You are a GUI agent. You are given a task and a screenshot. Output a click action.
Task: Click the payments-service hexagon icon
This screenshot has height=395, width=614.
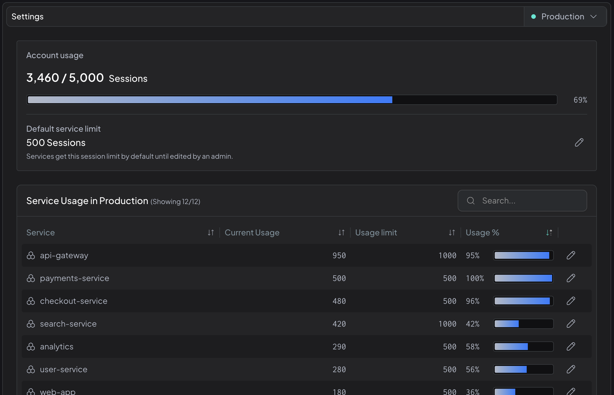[x=31, y=278]
